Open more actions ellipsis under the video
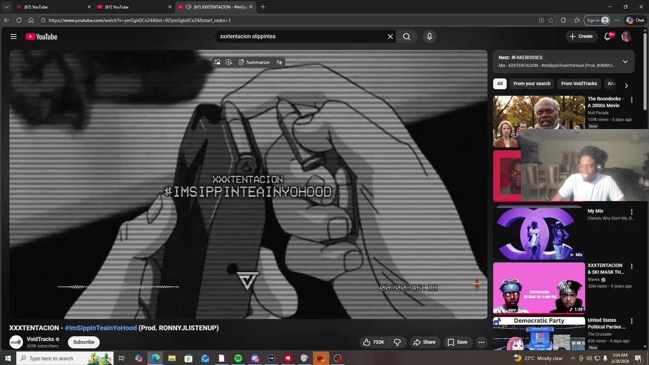 482,342
